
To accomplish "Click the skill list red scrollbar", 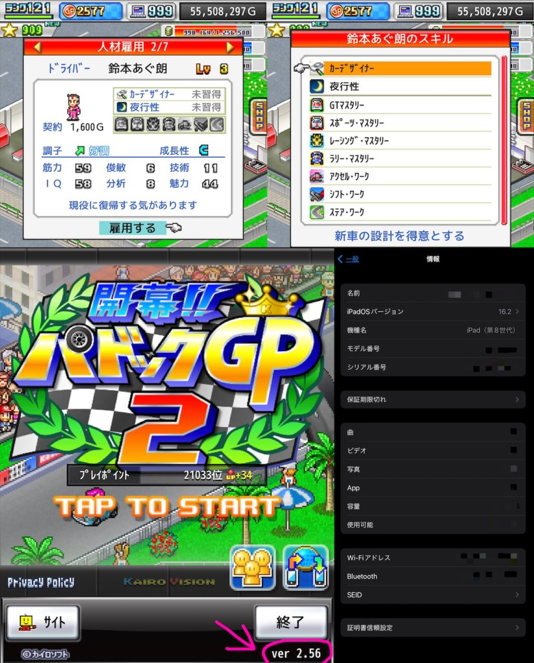I will [x=504, y=140].
